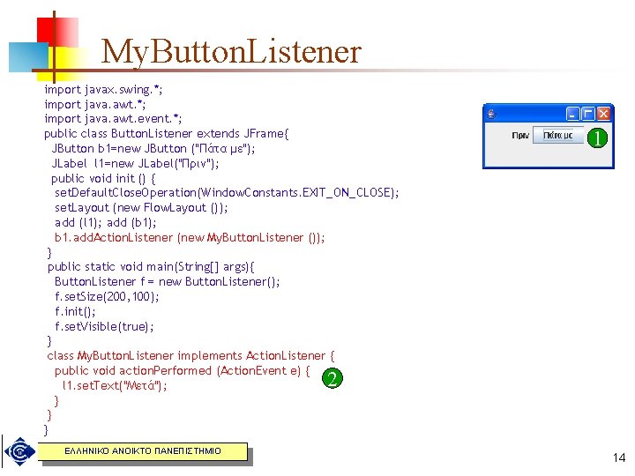Click the red 'b1.addActionListener' code line
Screen dimensions: 635x476
190,238
